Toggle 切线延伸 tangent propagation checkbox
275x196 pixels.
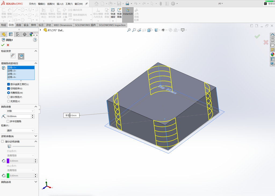(x=8, y=89)
